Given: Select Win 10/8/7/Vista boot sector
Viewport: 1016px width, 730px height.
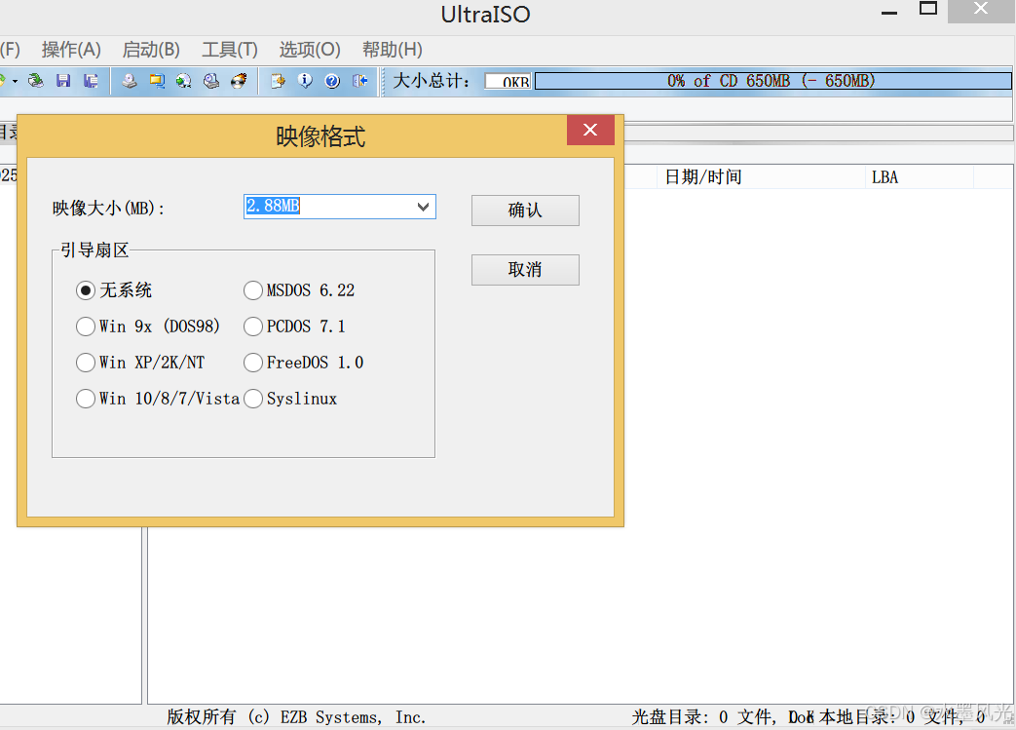Looking at the screenshot, I should pos(158,398).
